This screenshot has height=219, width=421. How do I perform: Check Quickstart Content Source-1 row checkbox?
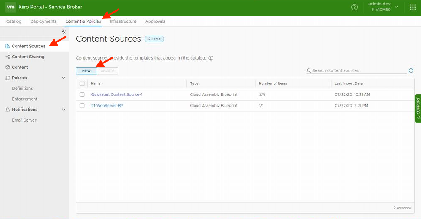(82, 95)
